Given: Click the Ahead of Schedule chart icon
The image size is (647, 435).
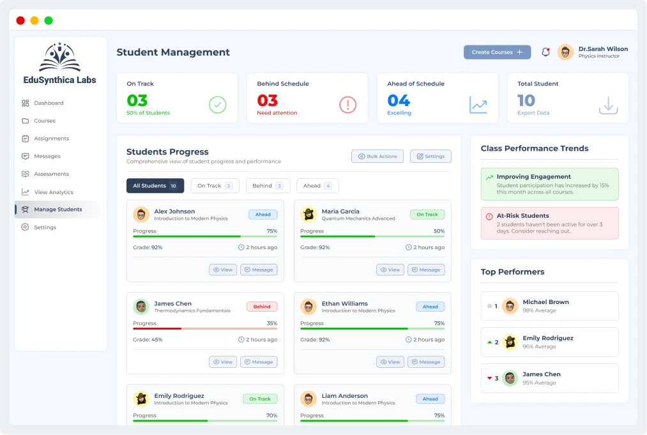Looking at the screenshot, I should [x=478, y=105].
